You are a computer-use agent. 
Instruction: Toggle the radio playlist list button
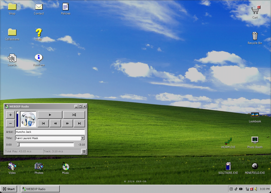click(x=84, y=152)
